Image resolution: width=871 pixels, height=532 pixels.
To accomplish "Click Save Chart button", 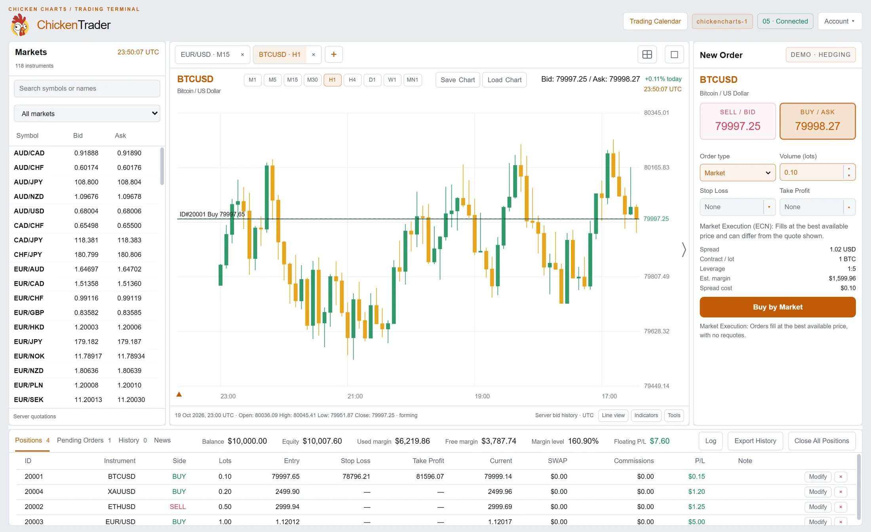I will coord(458,80).
